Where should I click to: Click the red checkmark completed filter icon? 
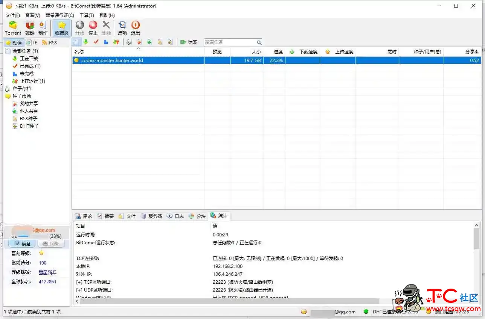tap(96, 42)
